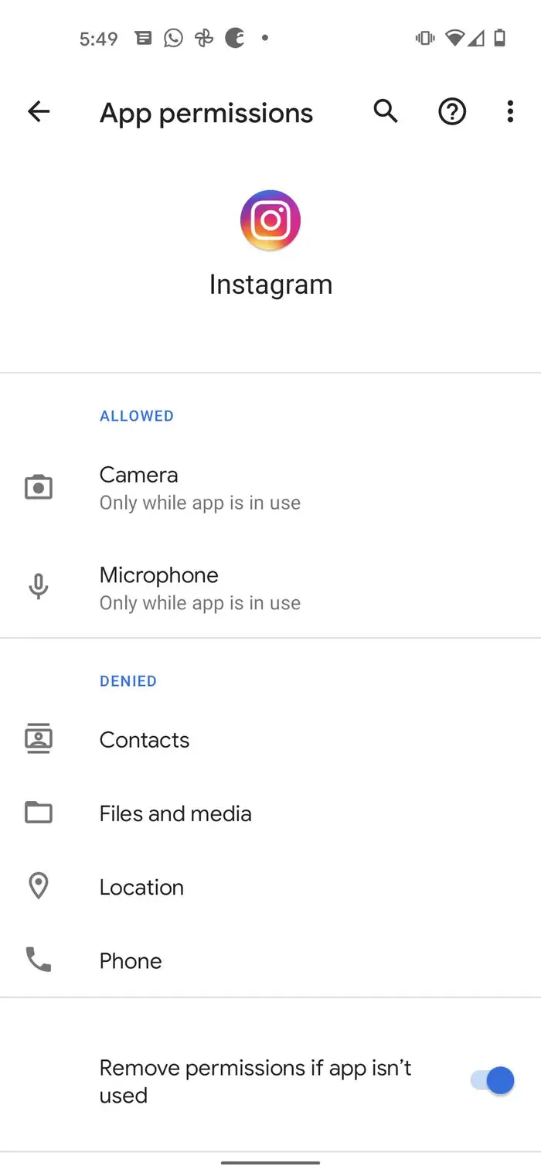Open the Files and media permission

click(270, 813)
